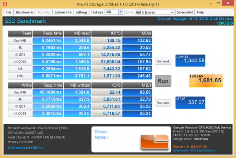Click the Alignment 31.5KB NOT OK text
Image resolution: width=236 pixels, height=158 pixels.
tap(190, 147)
